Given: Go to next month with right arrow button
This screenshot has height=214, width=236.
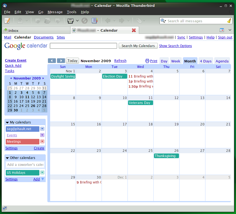Looking at the screenshot, I should (61, 61).
